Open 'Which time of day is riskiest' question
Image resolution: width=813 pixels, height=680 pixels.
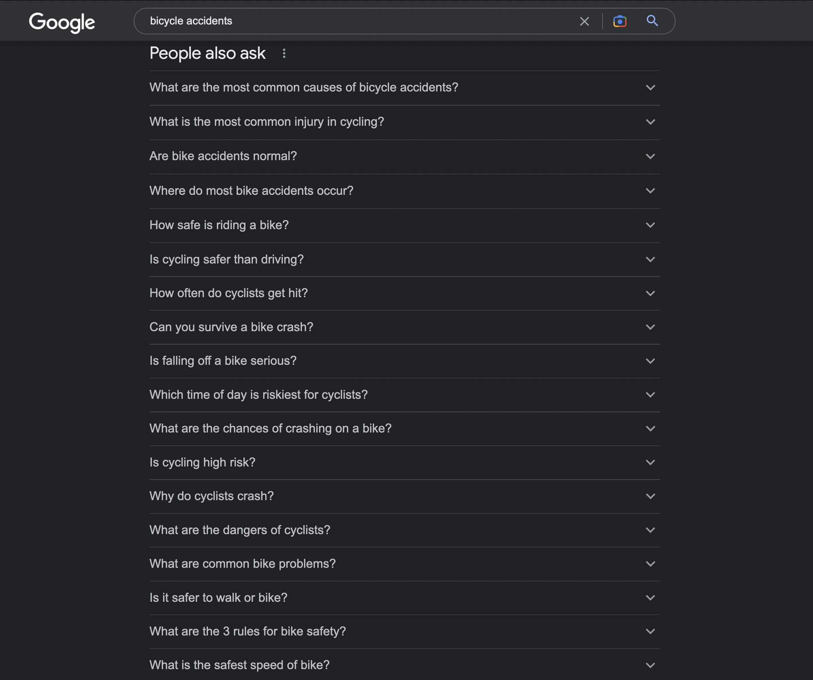pos(404,395)
